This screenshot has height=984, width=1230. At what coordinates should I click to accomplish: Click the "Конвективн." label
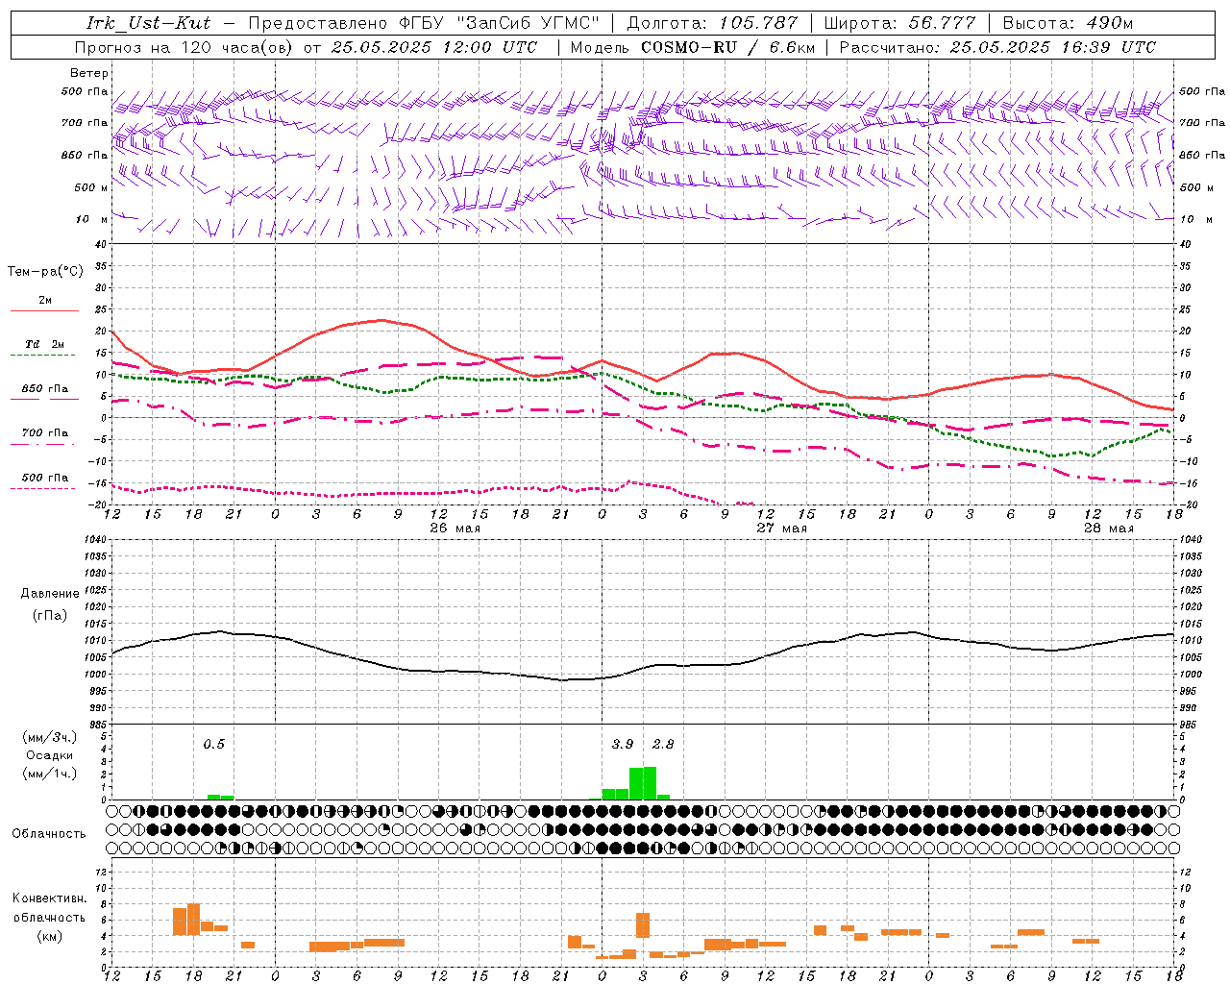point(49,898)
